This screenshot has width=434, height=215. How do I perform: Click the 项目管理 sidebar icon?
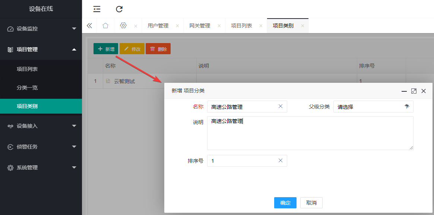tap(10, 50)
